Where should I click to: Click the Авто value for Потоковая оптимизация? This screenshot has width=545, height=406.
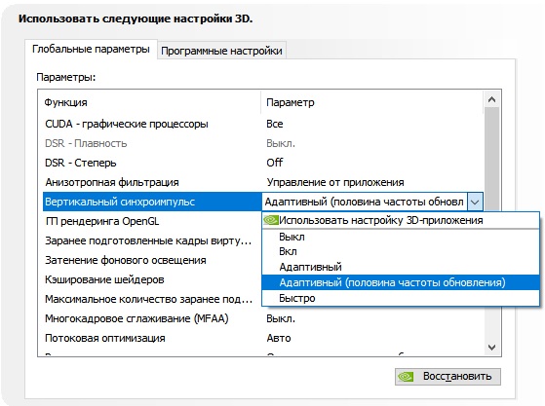point(279,338)
